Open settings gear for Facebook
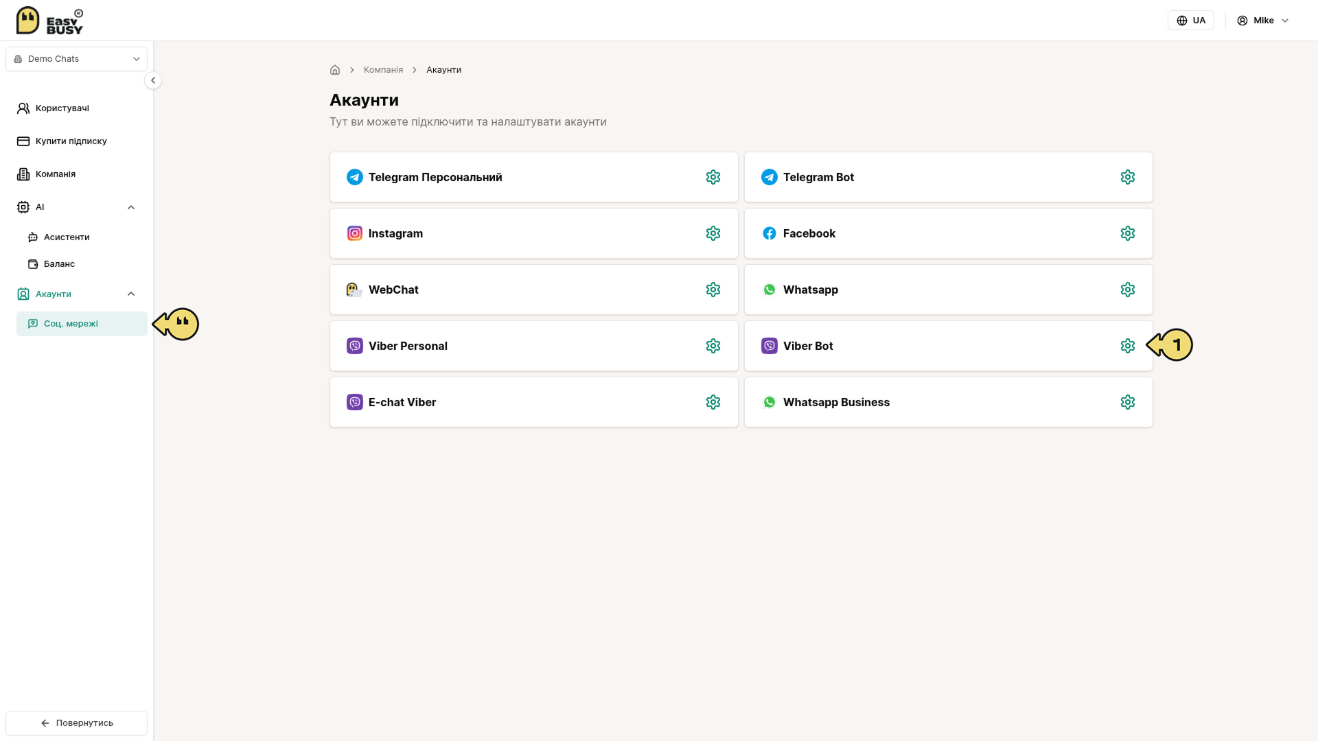Viewport: 1318px width, 741px height. click(x=1128, y=233)
